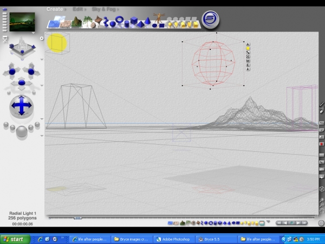Create a terrain mountain object
This screenshot has width=325, height=244.
point(77,22)
